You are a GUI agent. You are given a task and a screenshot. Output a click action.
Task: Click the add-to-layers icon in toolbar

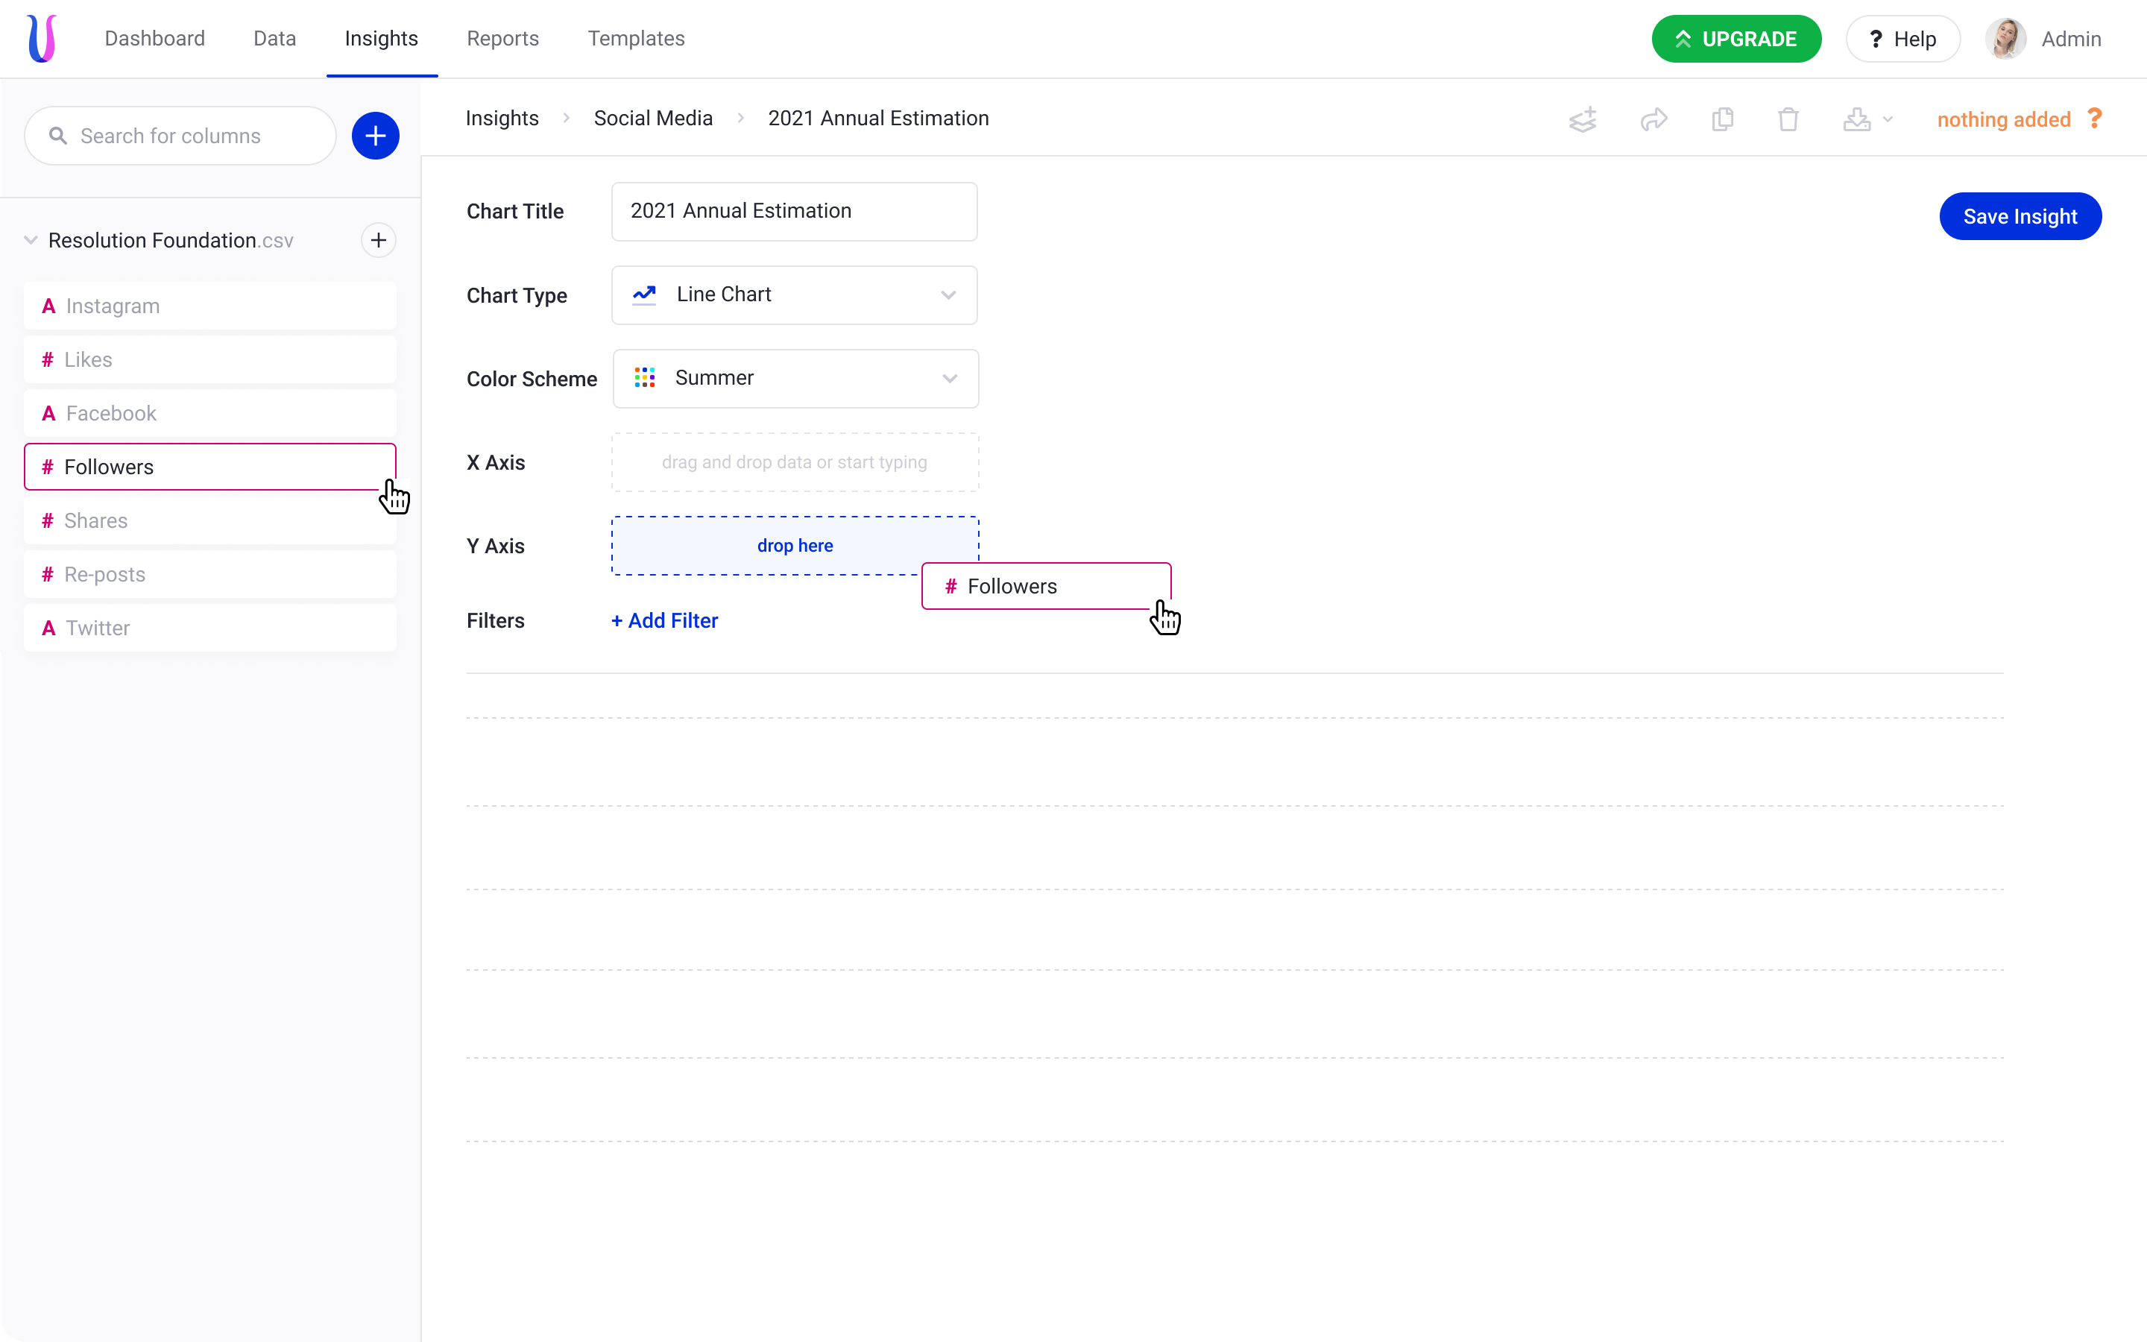1583,120
